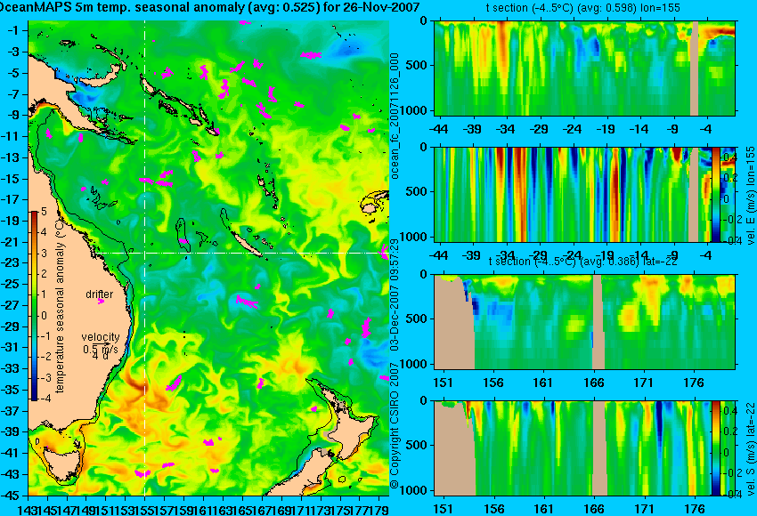Click the tan land mask in the lat=-22 temperature section
757x516 pixels.
pos(454,323)
